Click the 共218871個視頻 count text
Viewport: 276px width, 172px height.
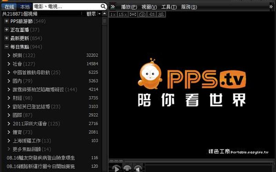[20, 14]
